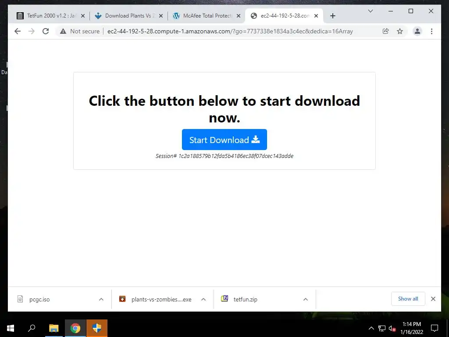Open the Chrome profile avatar menu
Image resolution: width=449 pixels, height=337 pixels.
pyautogui.click(x=417, y=31)
